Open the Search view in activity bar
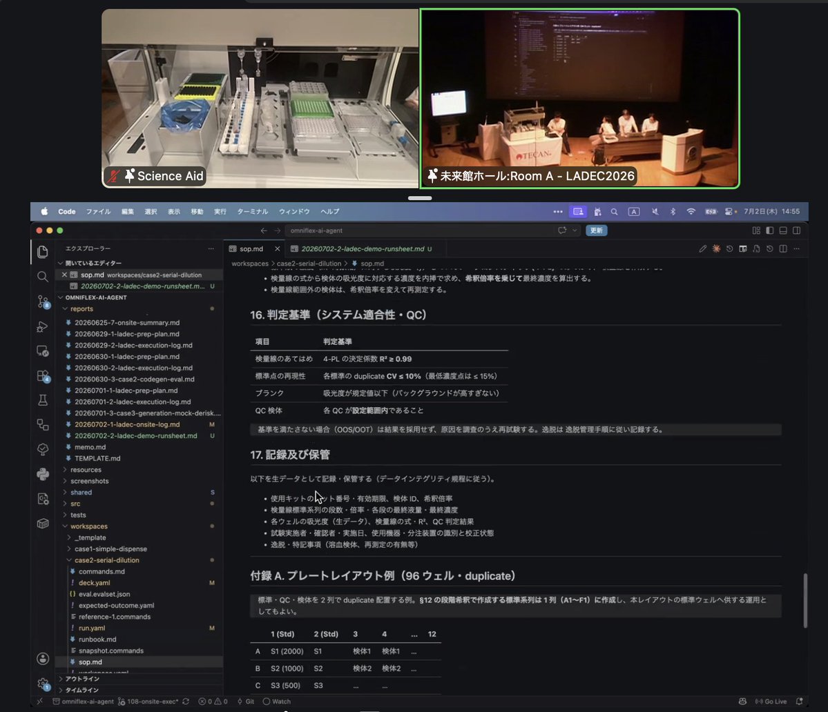 [x=43, y=277]
